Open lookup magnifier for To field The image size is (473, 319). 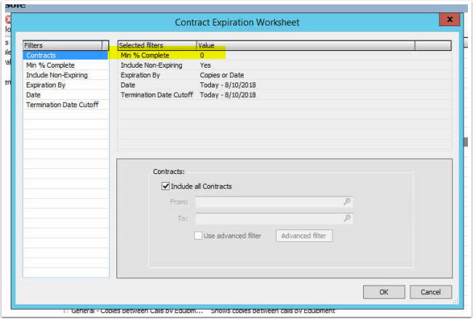[x=347, y=218]
